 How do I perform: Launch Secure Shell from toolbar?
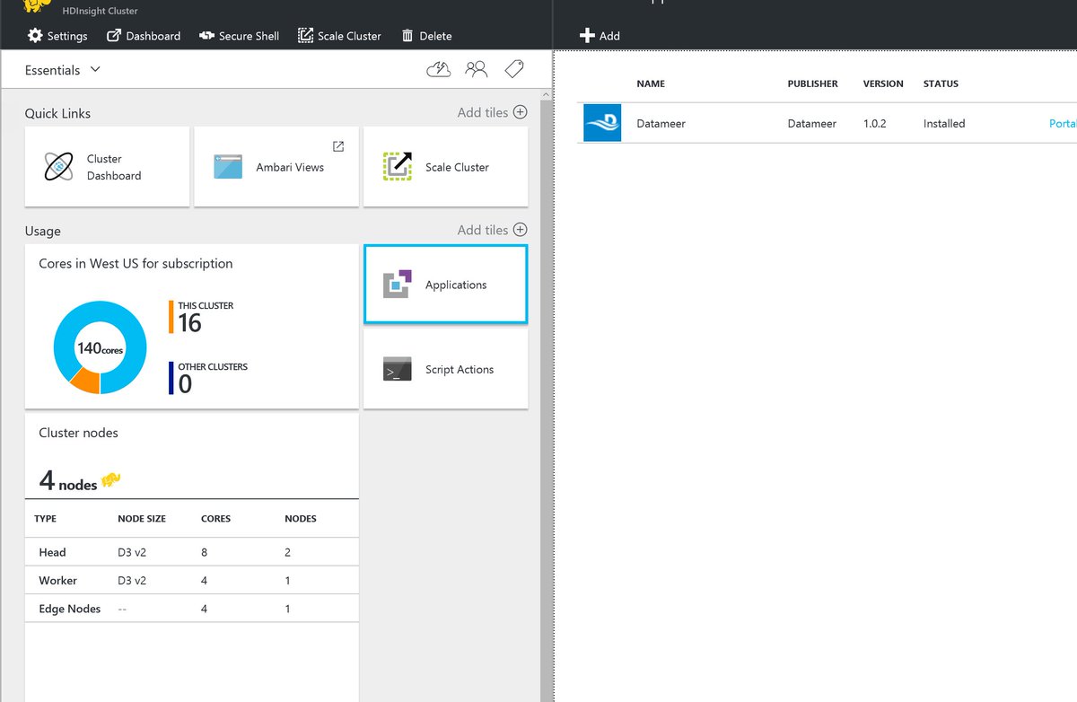(238, 36)
